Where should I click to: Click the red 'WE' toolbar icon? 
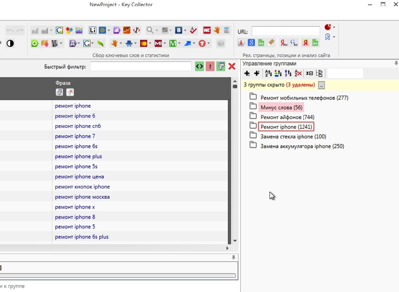[x=207, y=31]
